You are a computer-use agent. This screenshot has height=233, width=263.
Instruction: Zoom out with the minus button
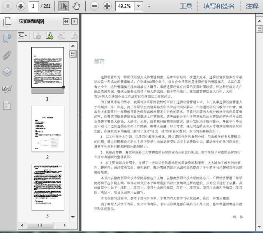coord(94,6)
